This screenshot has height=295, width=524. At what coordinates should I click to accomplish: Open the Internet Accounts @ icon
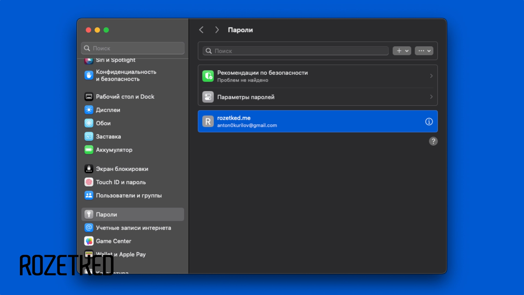click(89, 228)
